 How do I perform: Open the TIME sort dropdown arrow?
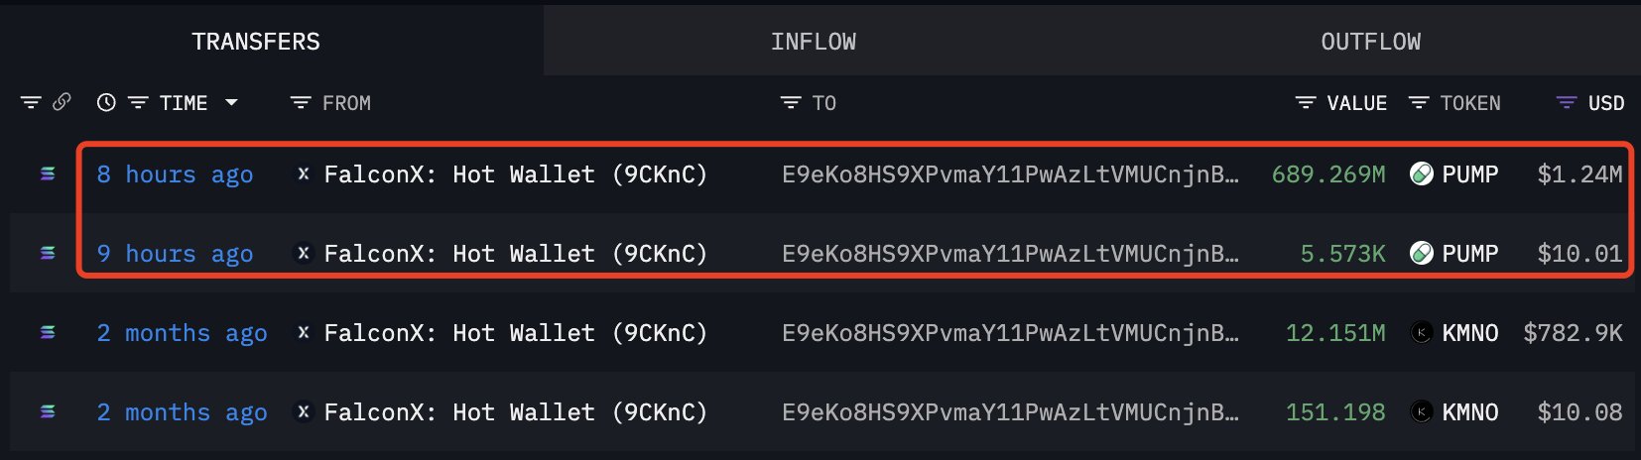point(232,102)
